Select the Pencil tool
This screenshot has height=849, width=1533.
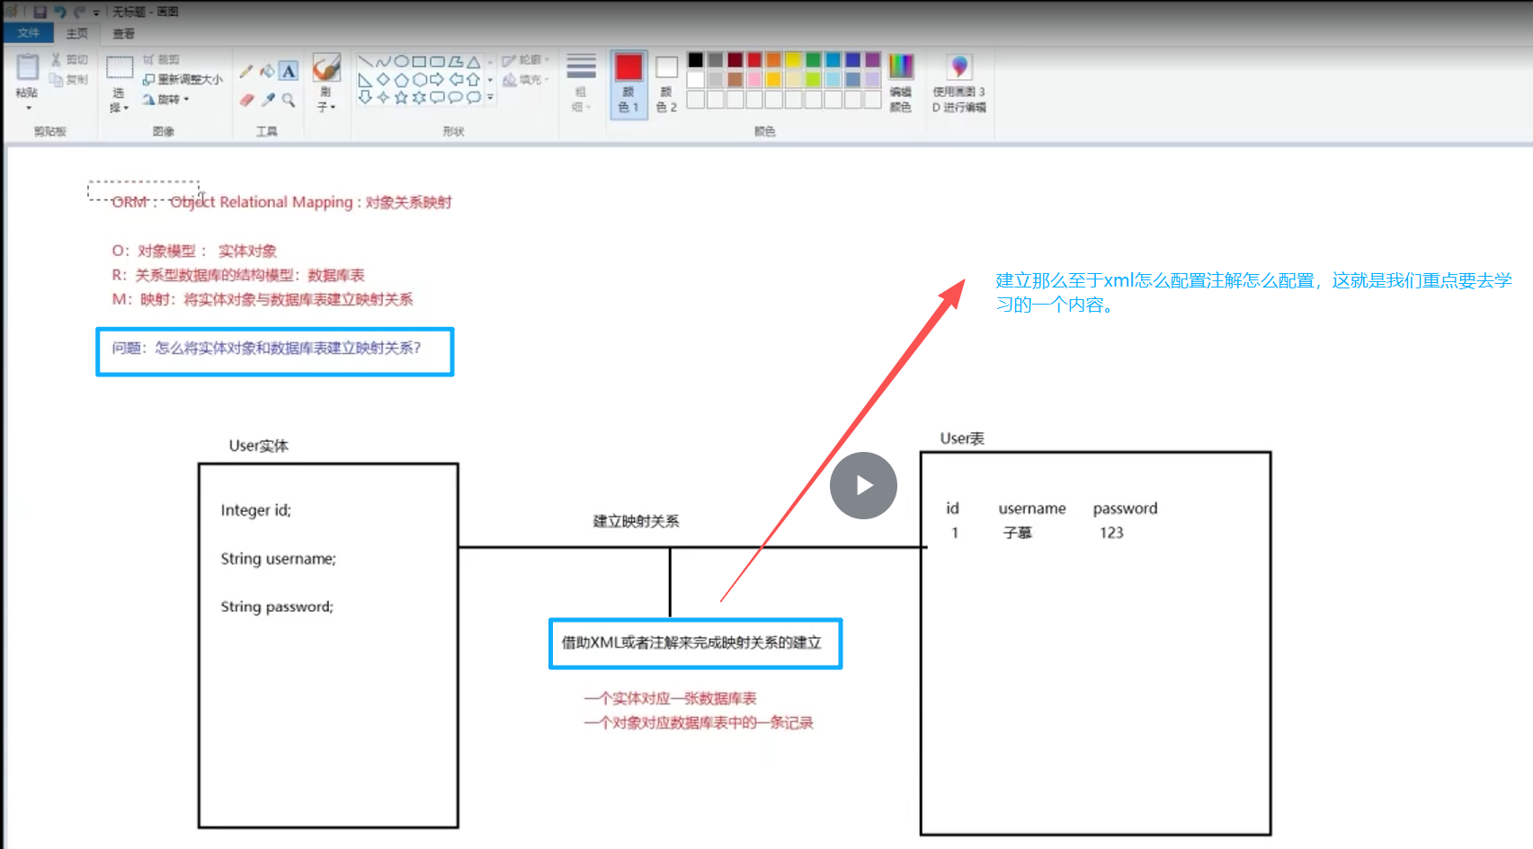click(x=246, y=71)
